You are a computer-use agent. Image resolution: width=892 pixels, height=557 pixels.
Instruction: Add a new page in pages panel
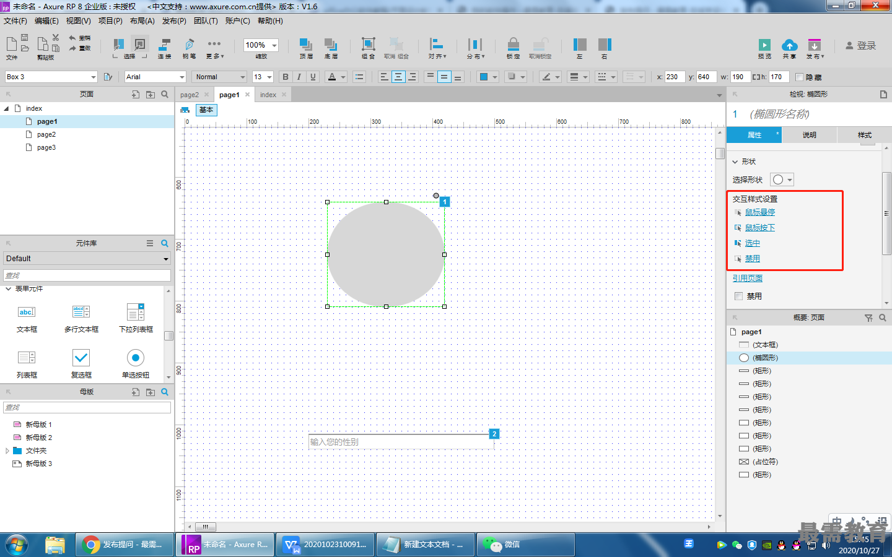136,94
